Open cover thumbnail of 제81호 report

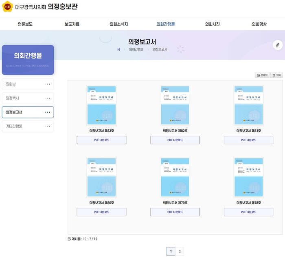pyautogui.click(x=248, y=105)
